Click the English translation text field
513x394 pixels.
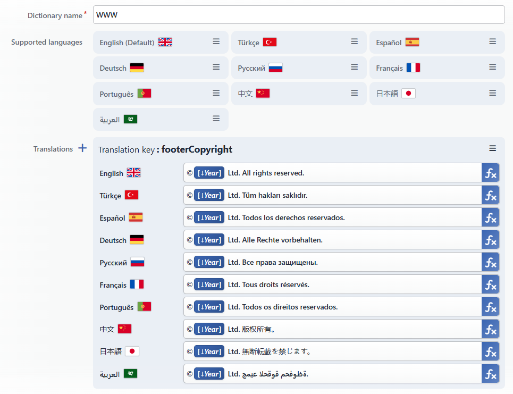tap(333, 173)
